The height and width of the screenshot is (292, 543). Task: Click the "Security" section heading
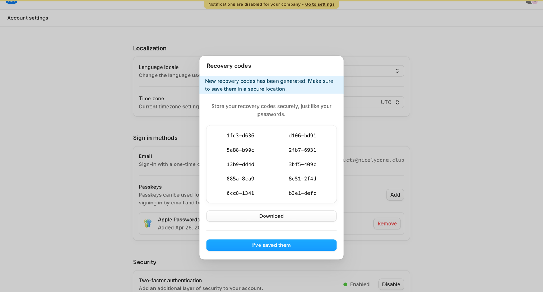145,262
